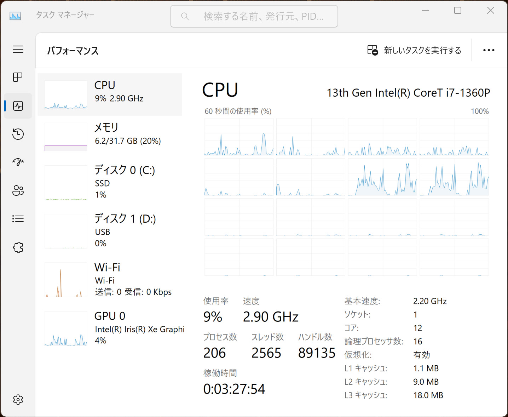Screen dimensions: 508x417
Task: Click the search box for processes
Action: [x=254, y=16]
